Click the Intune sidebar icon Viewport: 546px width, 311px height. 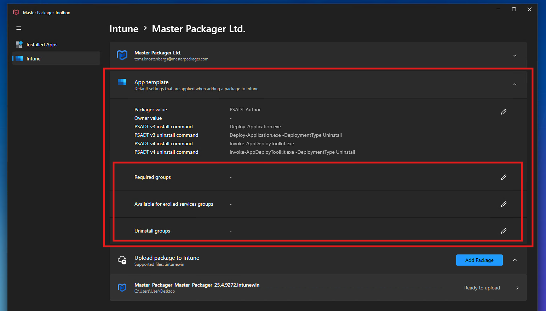coord(19,59)
